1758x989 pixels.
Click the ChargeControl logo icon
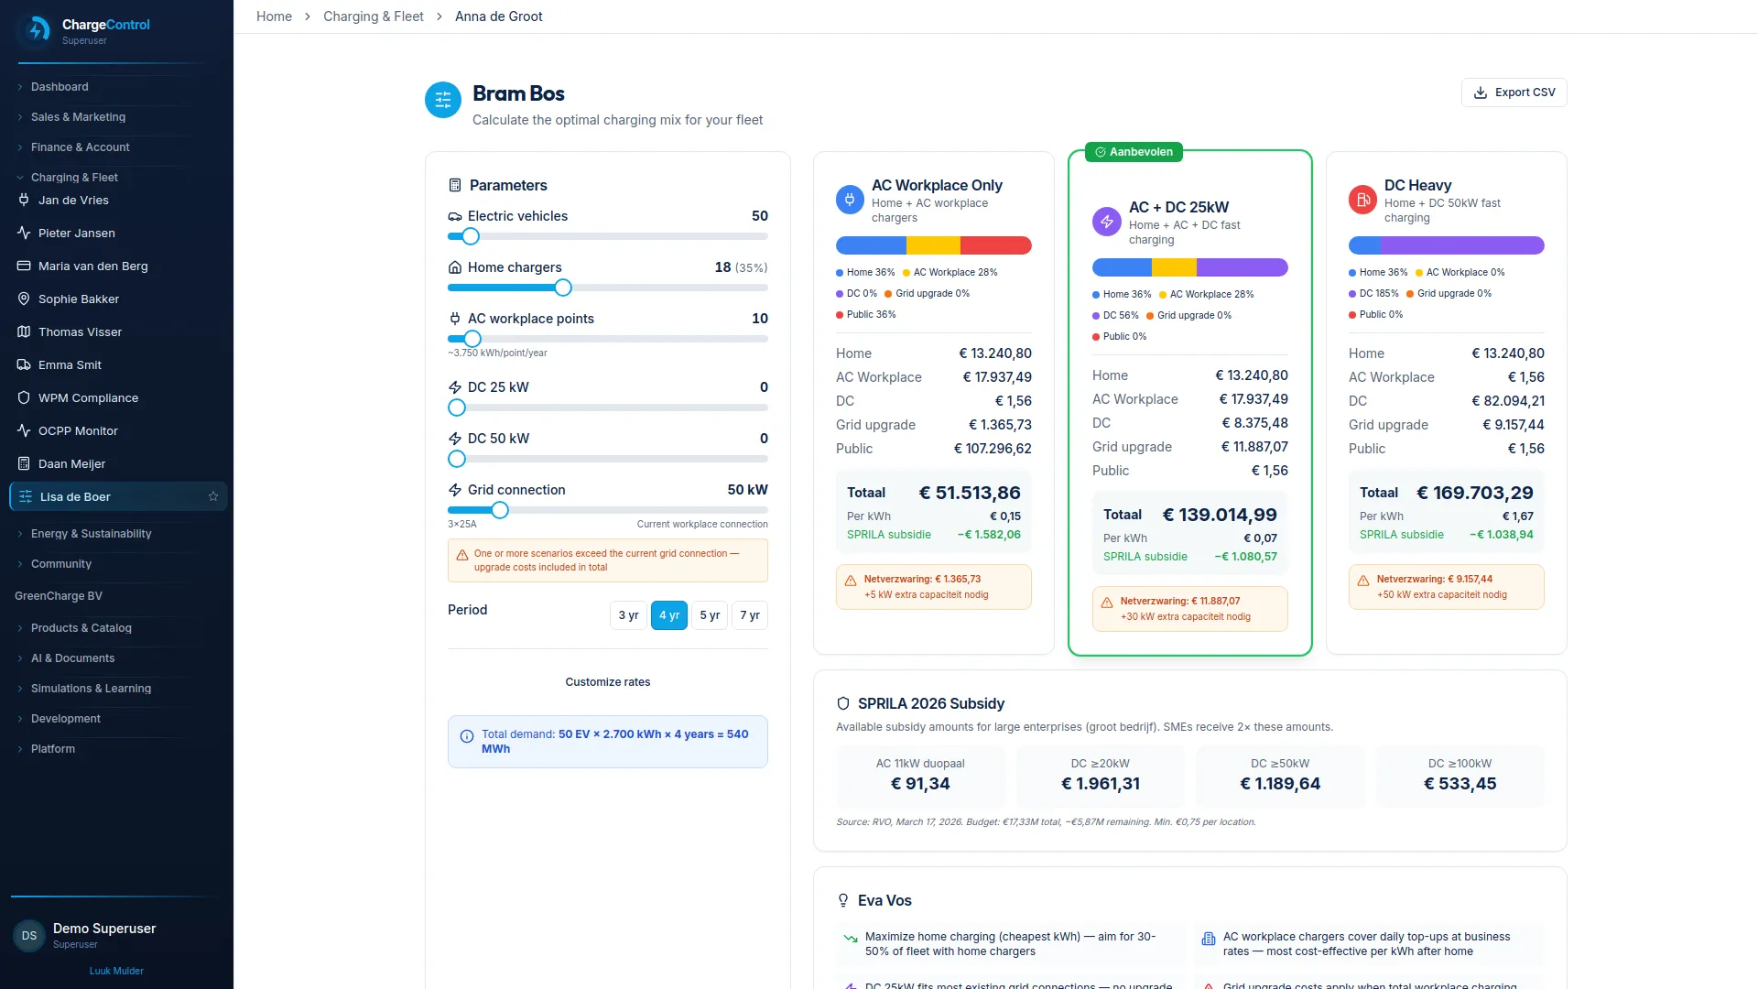(37, 30)
